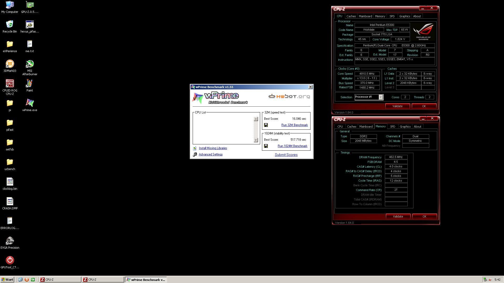Click system tray clock 5:42
This screenshot has width=504, height=283.
click(497, 280)
